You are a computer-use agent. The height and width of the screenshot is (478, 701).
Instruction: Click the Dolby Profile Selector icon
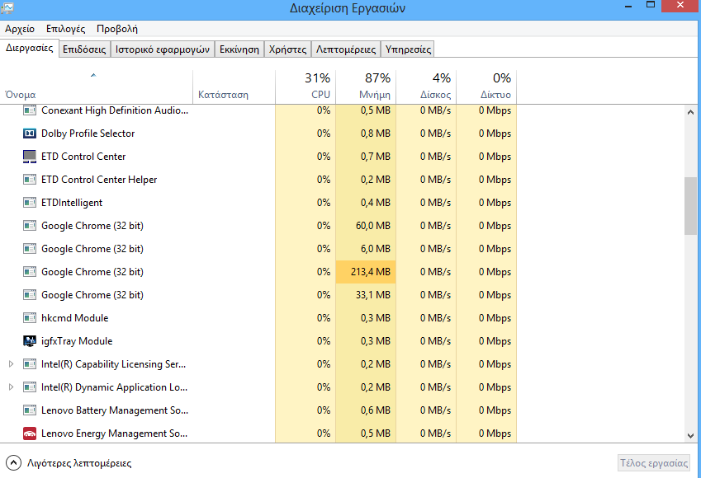pyautogui.click(x=30, y=134)
